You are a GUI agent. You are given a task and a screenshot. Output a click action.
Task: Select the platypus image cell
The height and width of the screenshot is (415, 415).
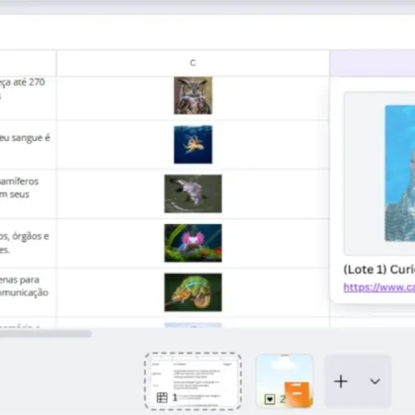click(x=193, y=194)
